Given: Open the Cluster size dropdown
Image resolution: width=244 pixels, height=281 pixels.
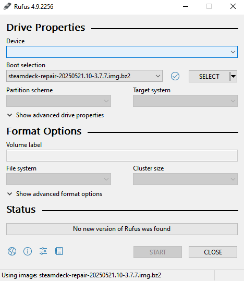Looking at the screenshot, I should (185, 179).
